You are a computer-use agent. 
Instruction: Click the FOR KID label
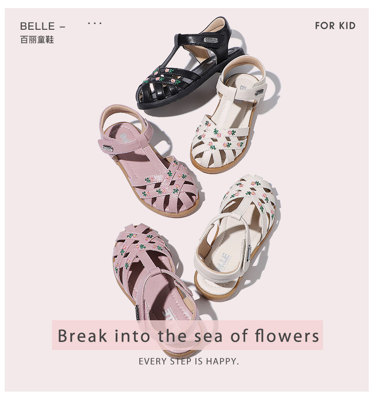[335, 26]
